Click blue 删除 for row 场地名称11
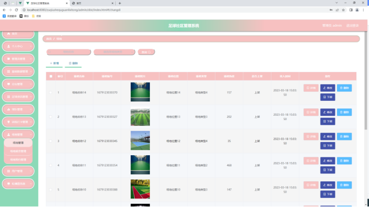 [344, 161]
